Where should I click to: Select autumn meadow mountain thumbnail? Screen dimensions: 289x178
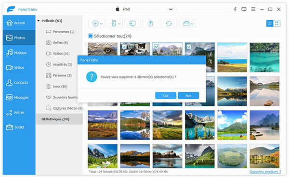tap(103, 125)
